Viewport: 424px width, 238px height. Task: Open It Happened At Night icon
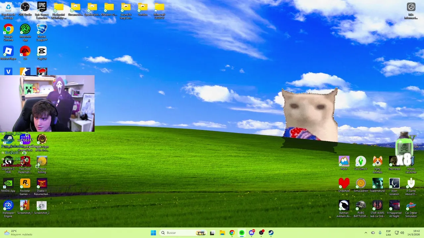[394, 209]
